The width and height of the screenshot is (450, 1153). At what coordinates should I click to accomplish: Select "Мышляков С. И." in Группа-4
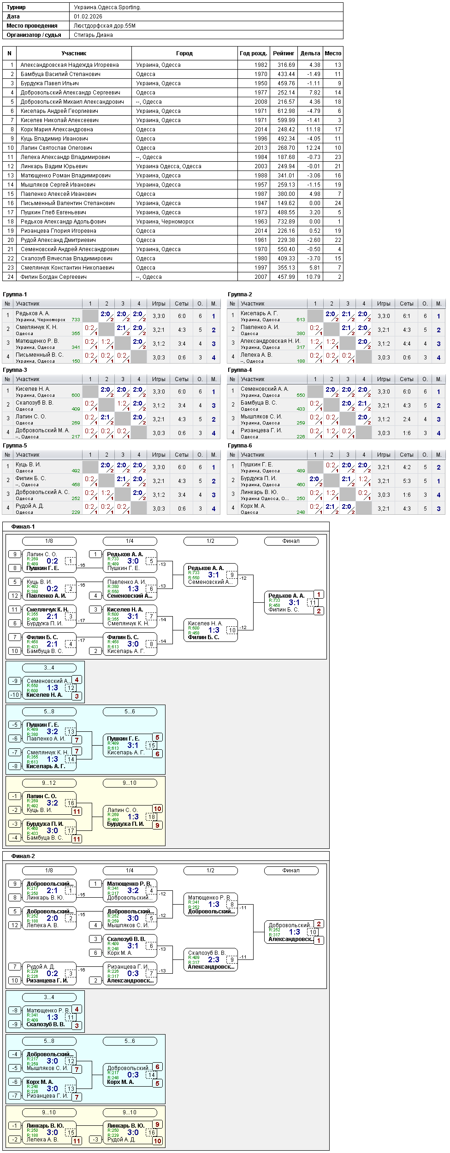coord(261,417)
